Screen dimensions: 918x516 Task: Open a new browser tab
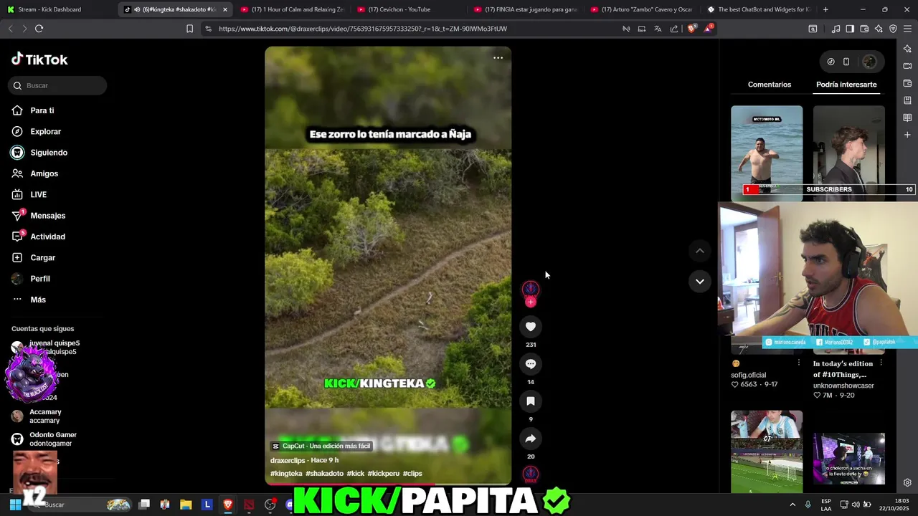[825, 9]
